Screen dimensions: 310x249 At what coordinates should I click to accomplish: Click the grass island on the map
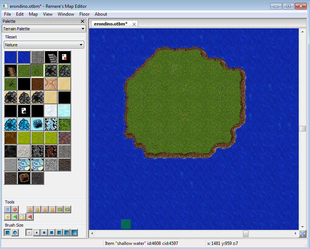tap(184, 103)
